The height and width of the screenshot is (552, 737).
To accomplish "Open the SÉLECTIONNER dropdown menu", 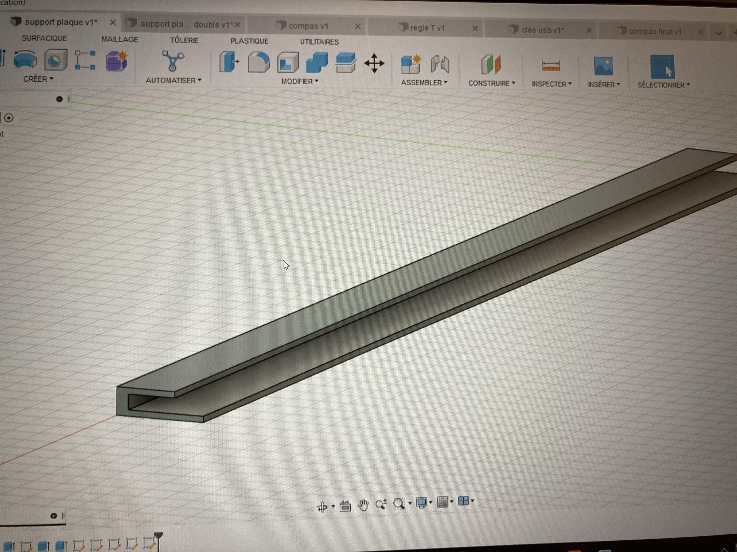I will pyautogui.click(x=664, y=85).
